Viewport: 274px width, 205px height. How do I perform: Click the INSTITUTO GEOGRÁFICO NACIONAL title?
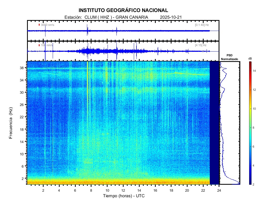123,10
